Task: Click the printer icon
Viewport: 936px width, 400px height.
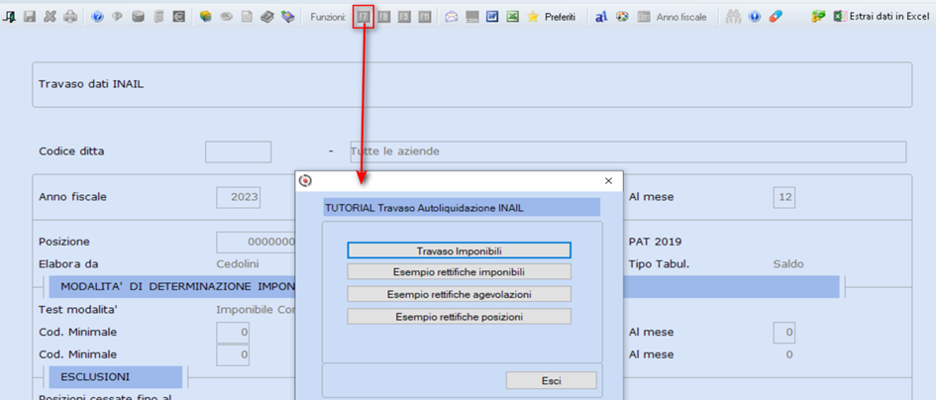Action: [70, 17]
